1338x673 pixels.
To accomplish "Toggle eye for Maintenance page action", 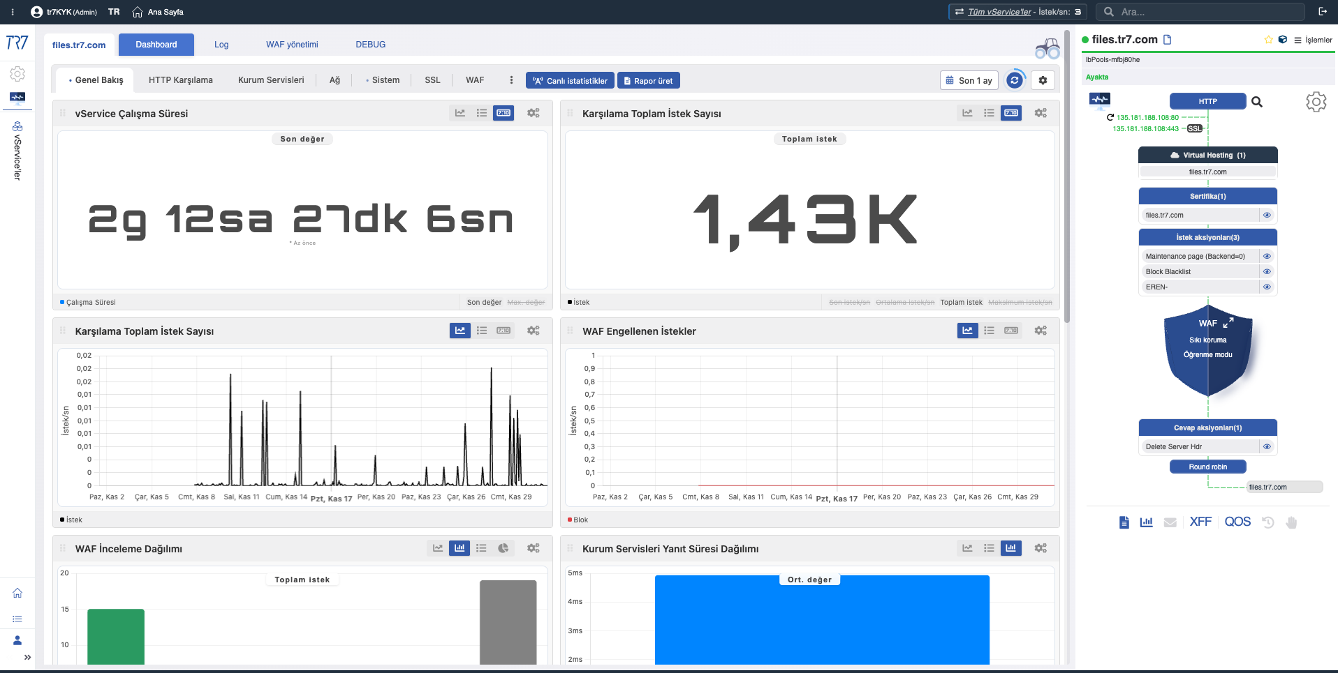I will point(1267,256).
